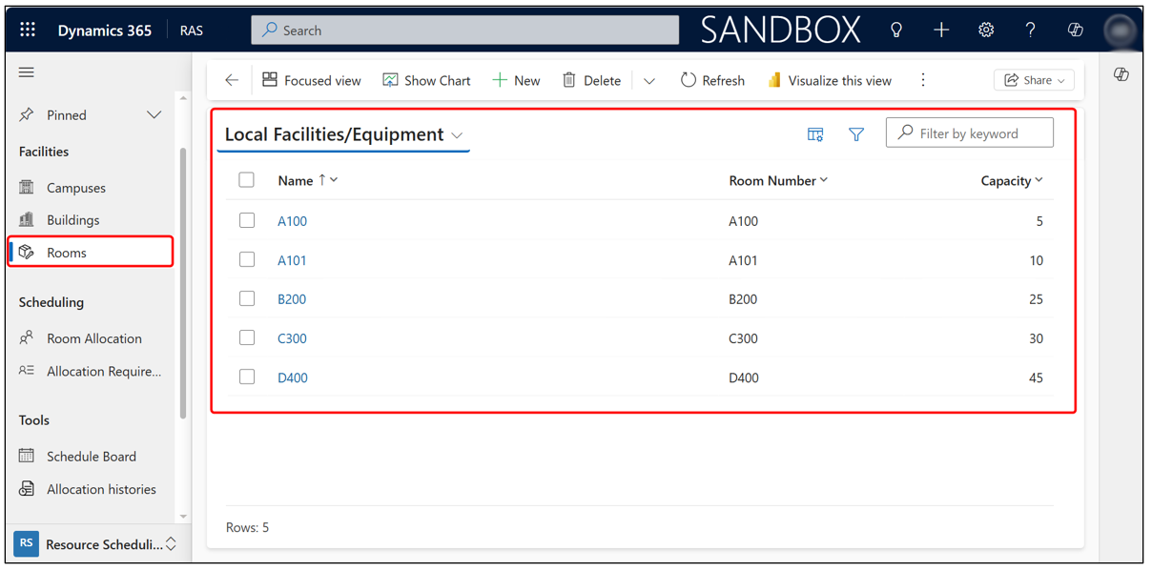
Task: Click the New button
Action: coord(516,81)
